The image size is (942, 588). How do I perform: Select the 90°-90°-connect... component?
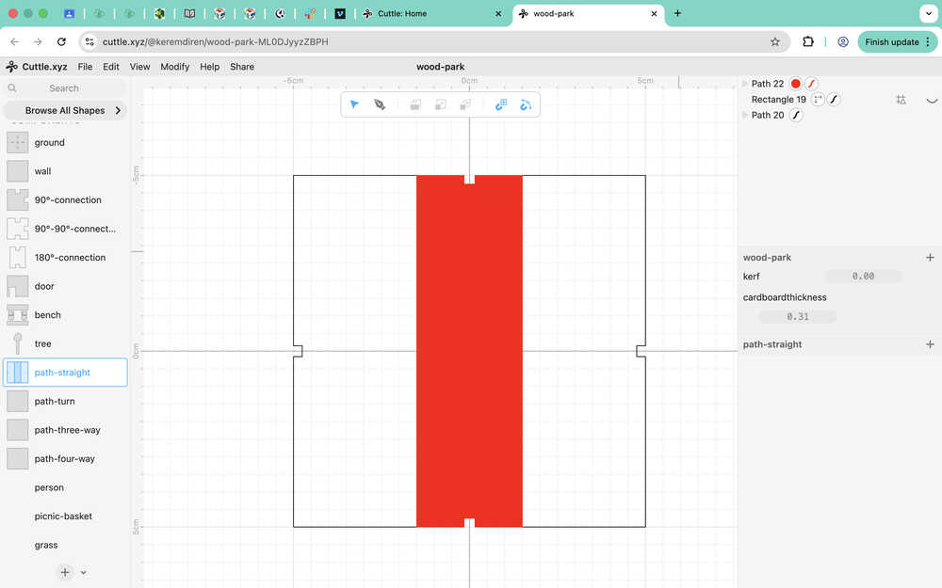(x=65, y=229)
